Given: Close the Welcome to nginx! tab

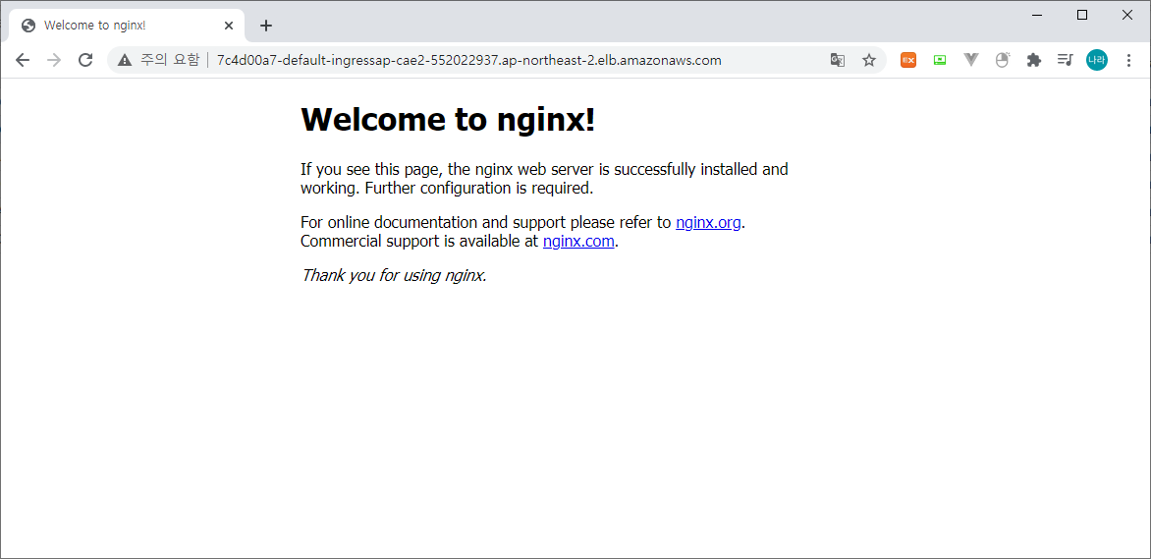Looking at the screenshot, I should (229, 26).
